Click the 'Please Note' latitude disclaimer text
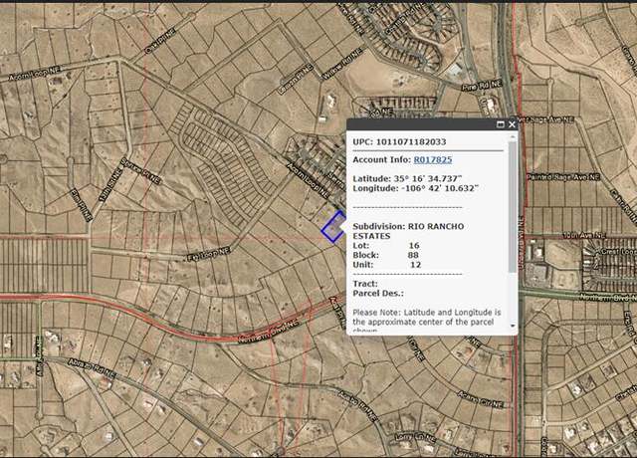Viewport: 637px width, 458px height. [427, 320]
